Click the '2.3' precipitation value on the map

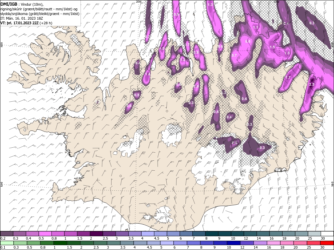pyautogui.click(x=312, y=84)
